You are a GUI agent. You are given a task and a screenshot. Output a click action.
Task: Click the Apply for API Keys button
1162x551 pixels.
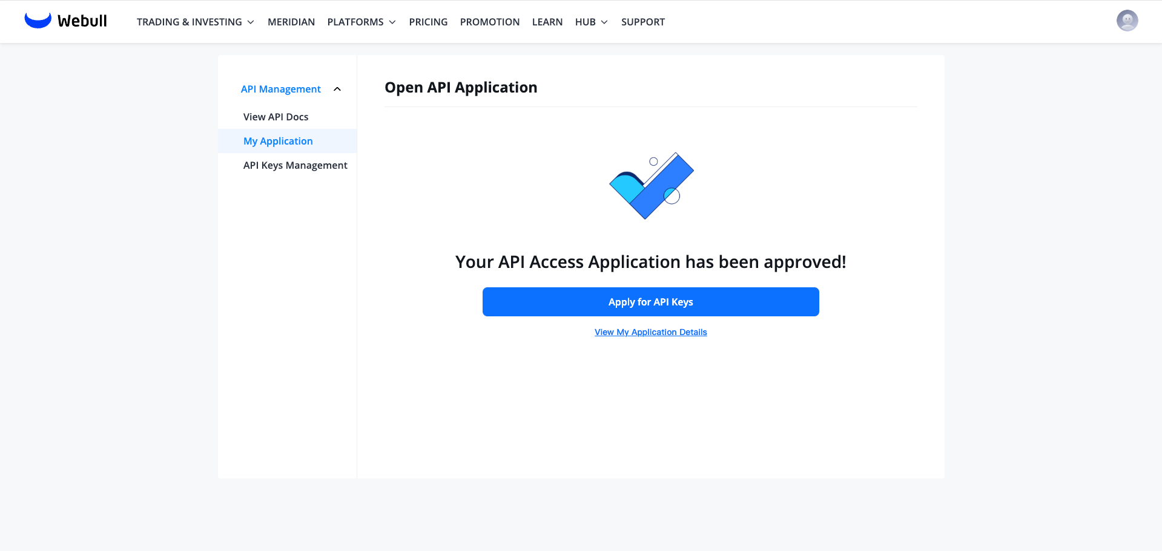pyautogui.click(x=651, y=302)
